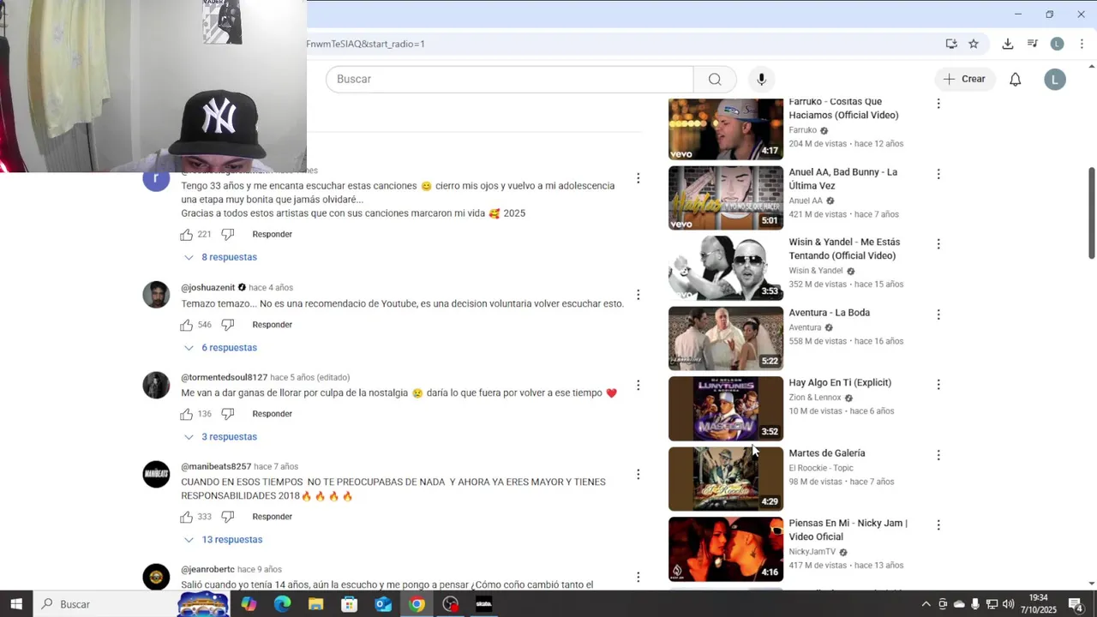Click the Crear button
The height and width of the screenshot is (617, 1097).
[965, 79]
